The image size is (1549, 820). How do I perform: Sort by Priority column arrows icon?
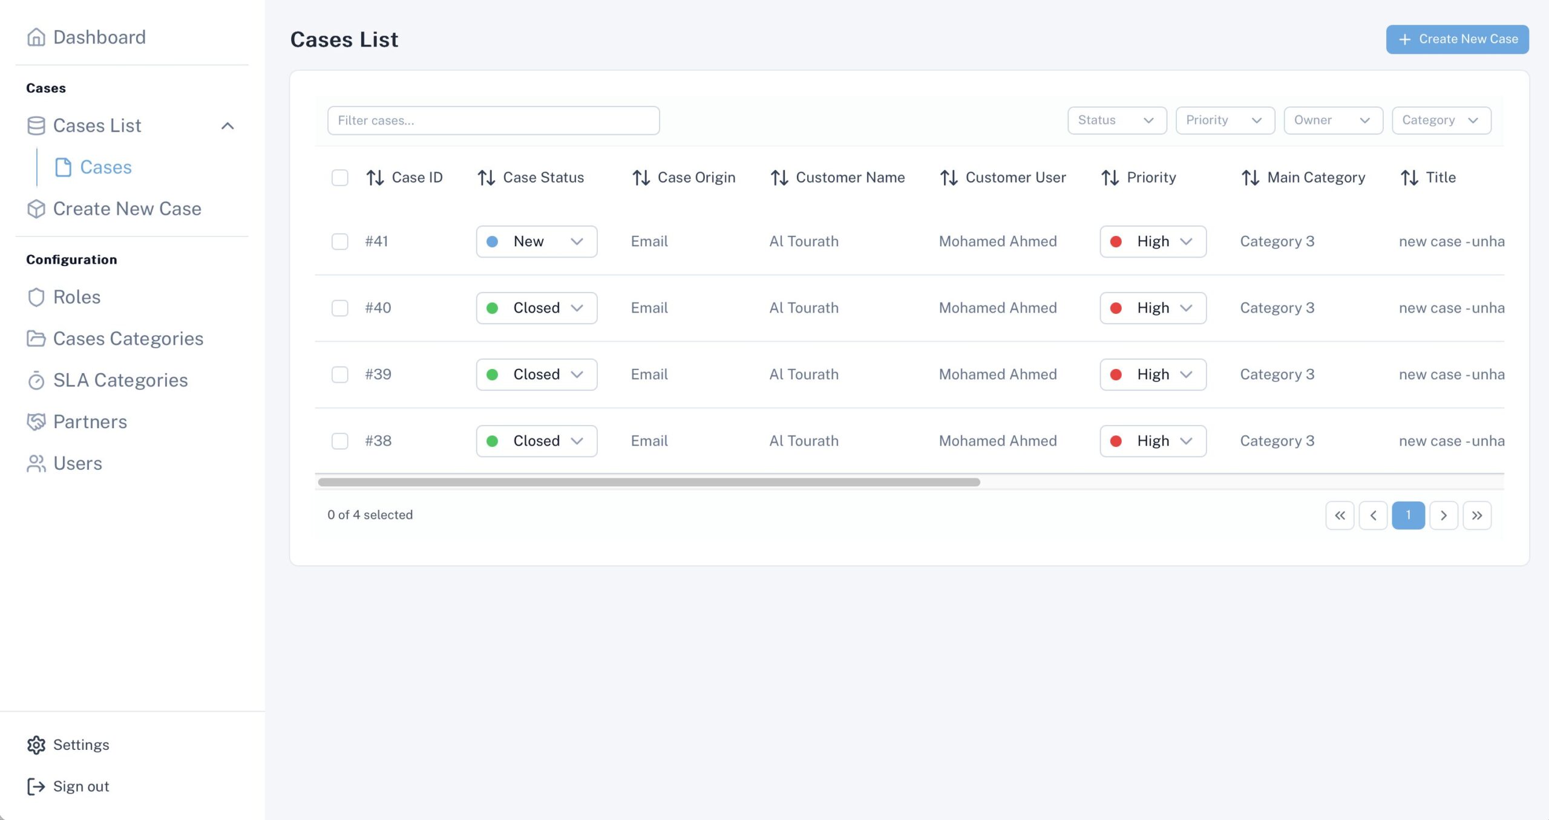pyautogui.click(x=1110, y=178)
